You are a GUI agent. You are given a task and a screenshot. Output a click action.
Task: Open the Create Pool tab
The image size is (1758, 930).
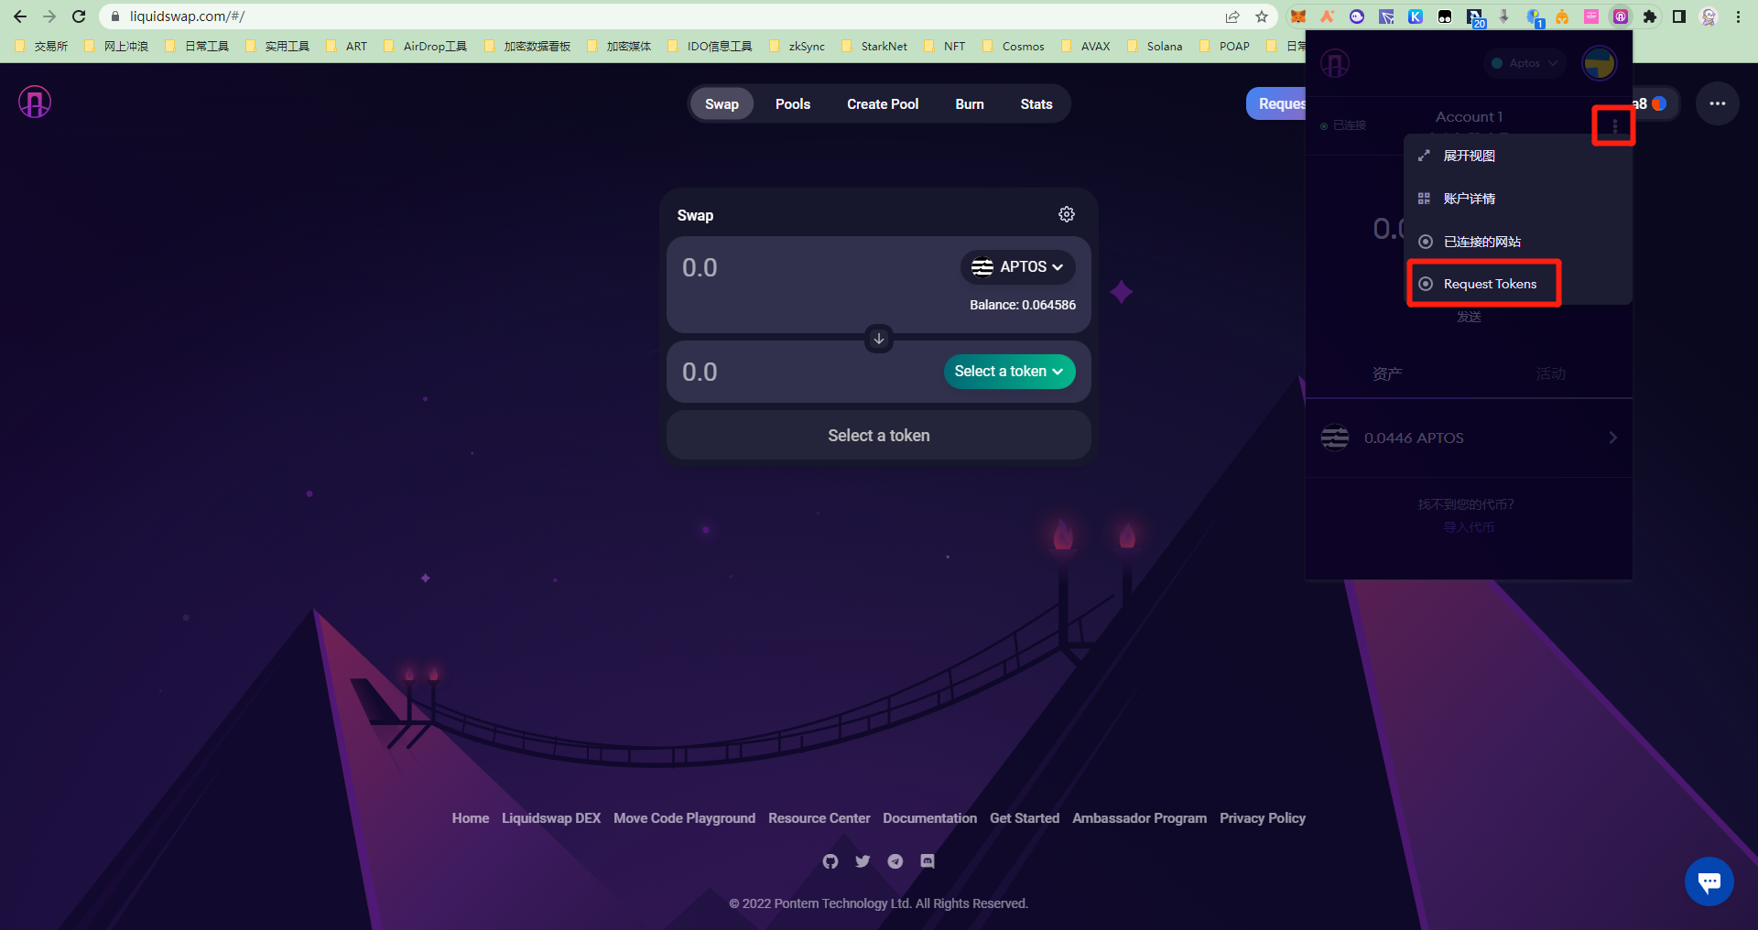[883, 104]
